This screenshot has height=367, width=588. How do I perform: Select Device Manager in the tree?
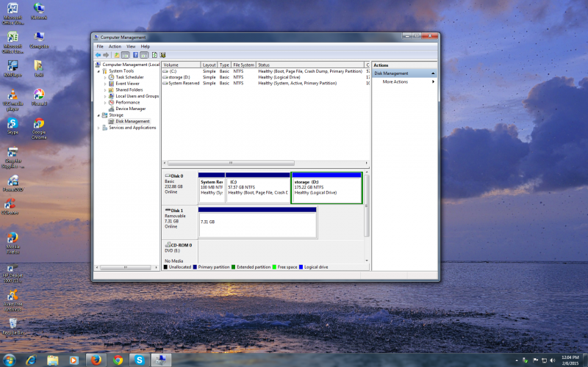(x=131, y=109)
